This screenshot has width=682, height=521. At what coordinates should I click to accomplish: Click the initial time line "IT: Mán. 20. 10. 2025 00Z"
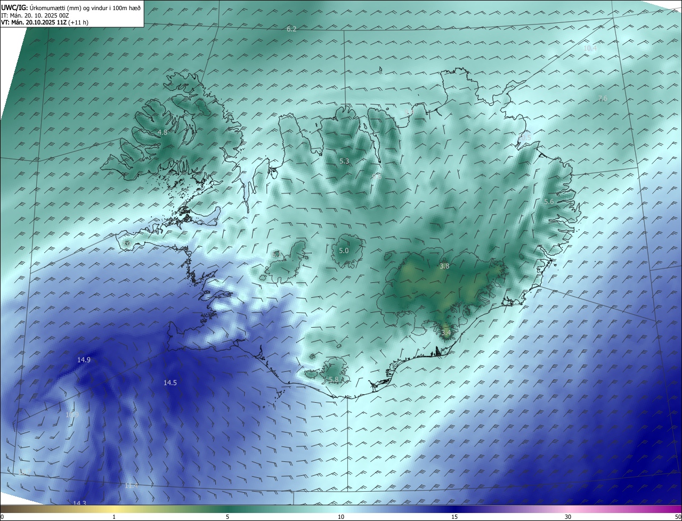35,15
